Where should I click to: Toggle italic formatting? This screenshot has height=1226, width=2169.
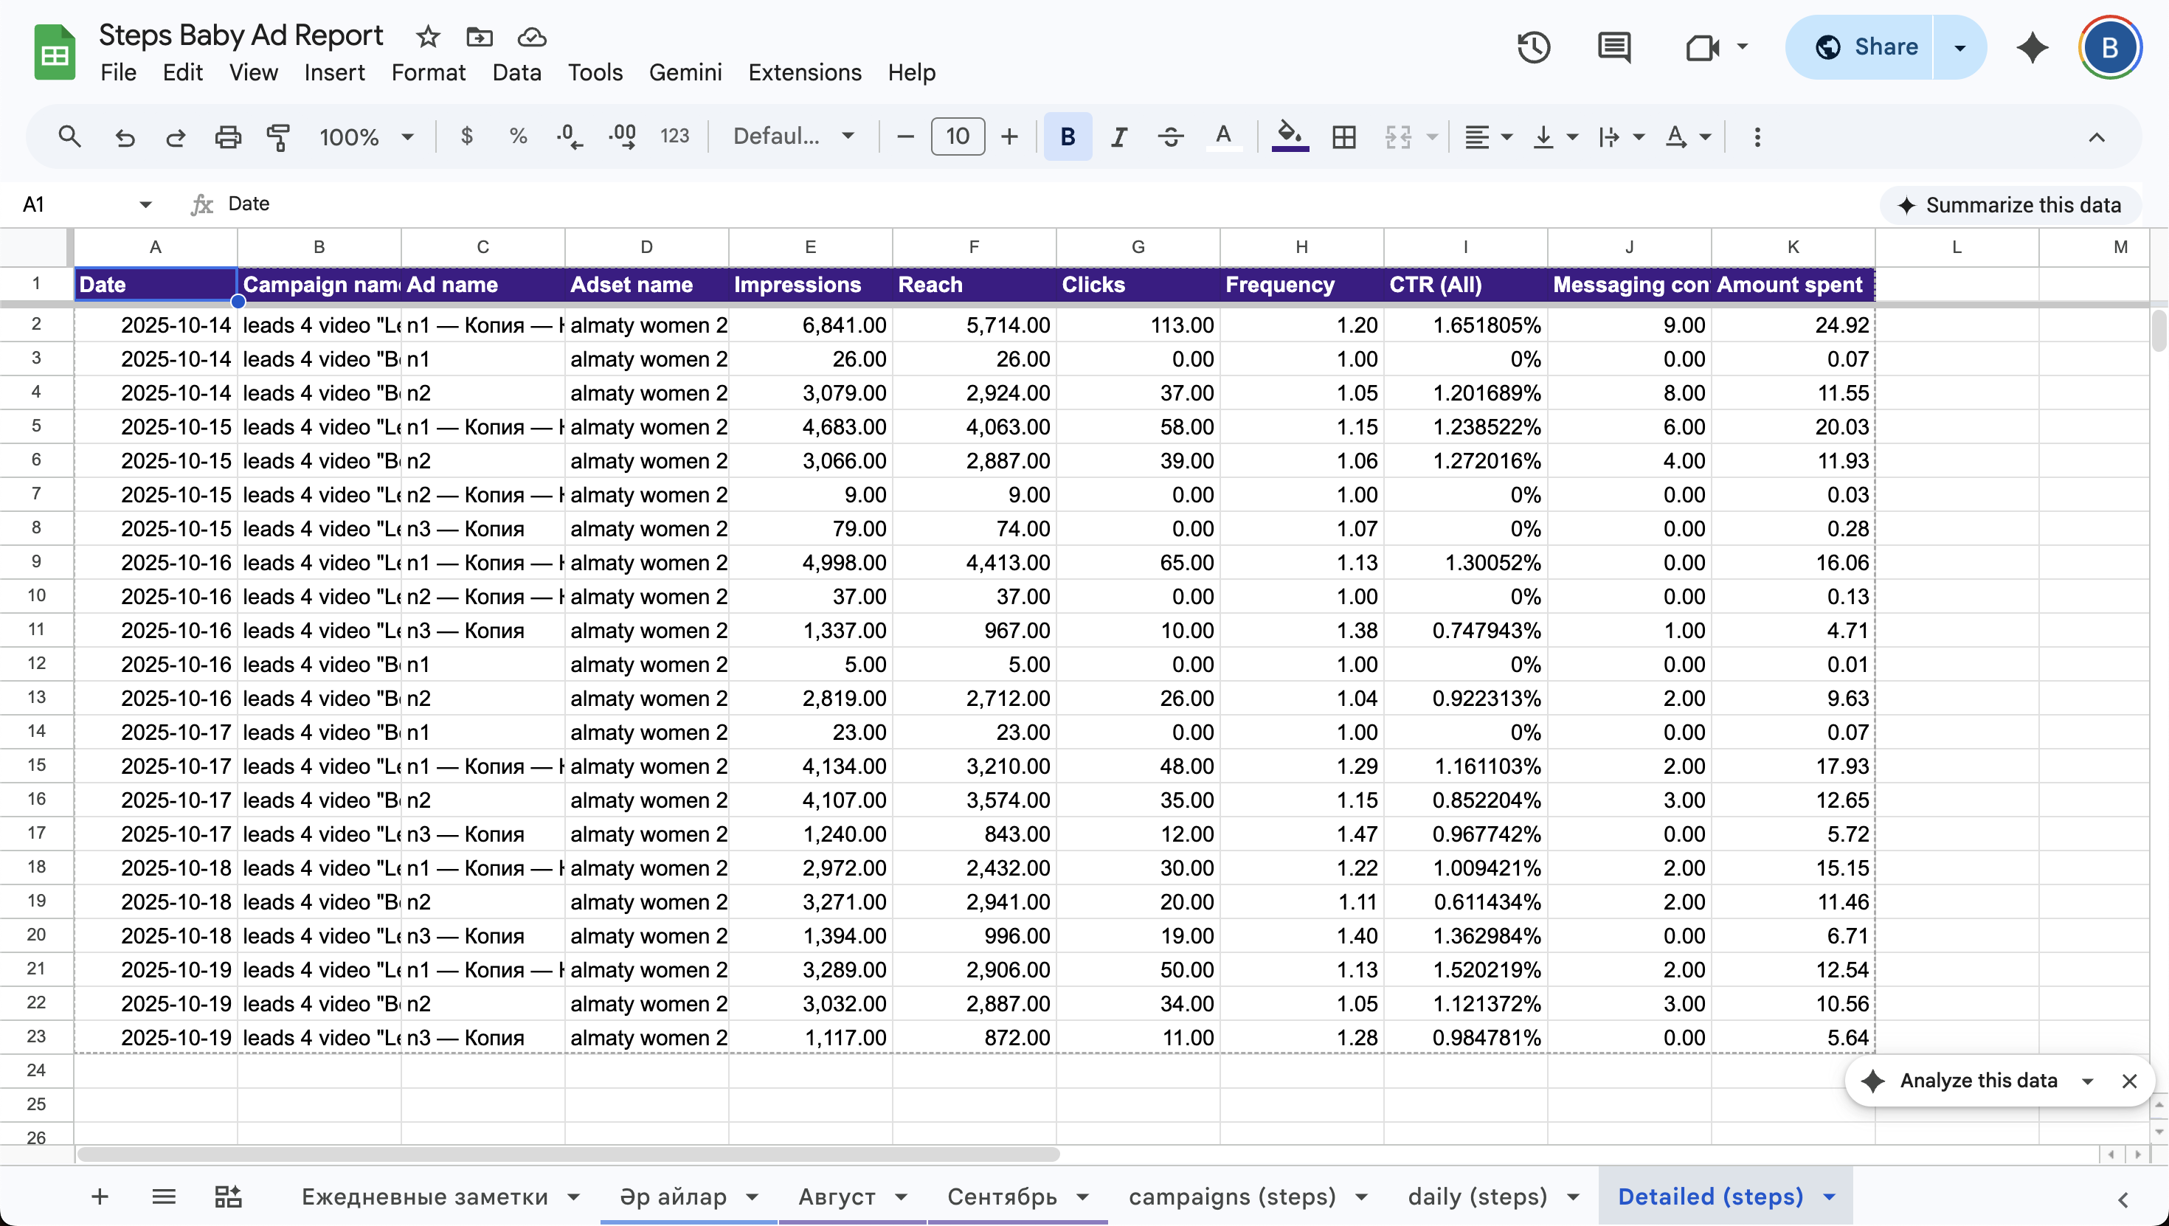(x=1118, y=136)
